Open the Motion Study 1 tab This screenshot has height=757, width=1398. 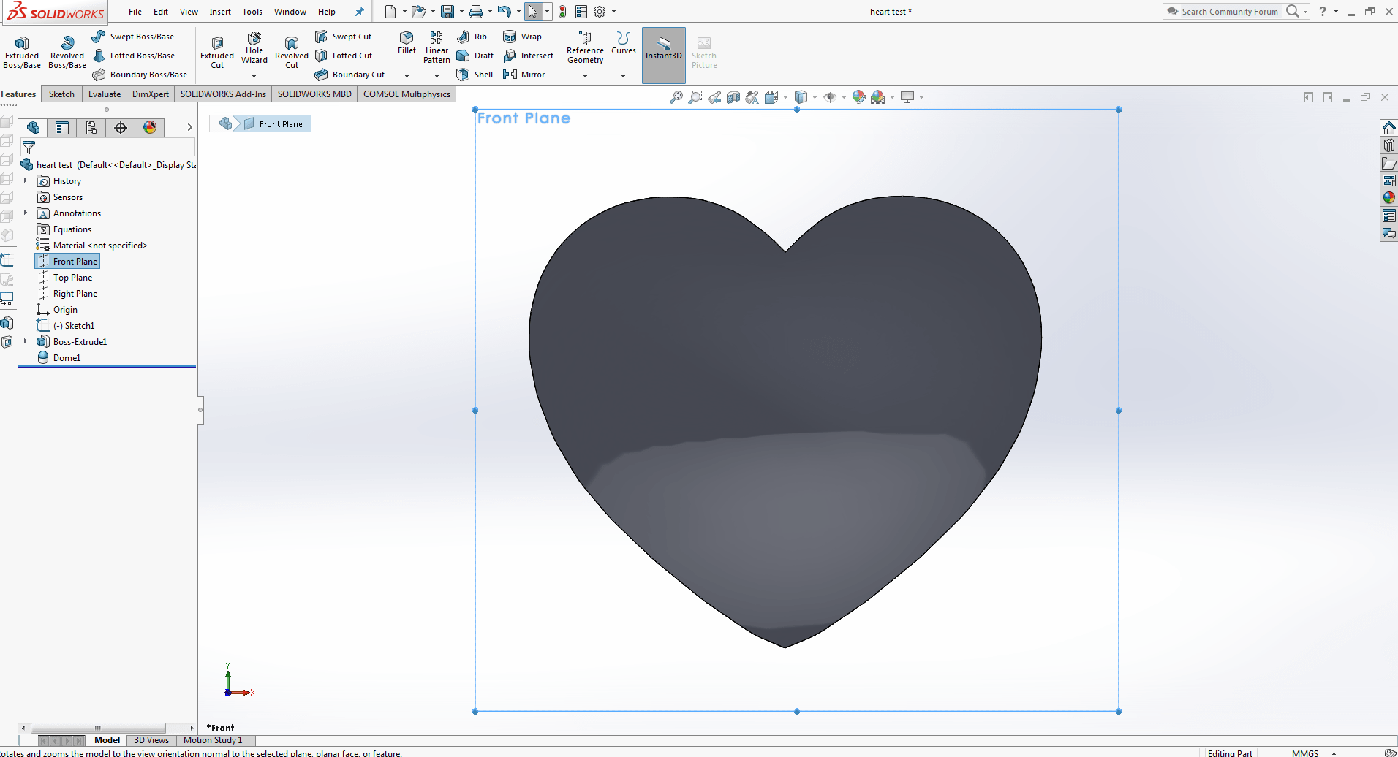pos(213,740)
